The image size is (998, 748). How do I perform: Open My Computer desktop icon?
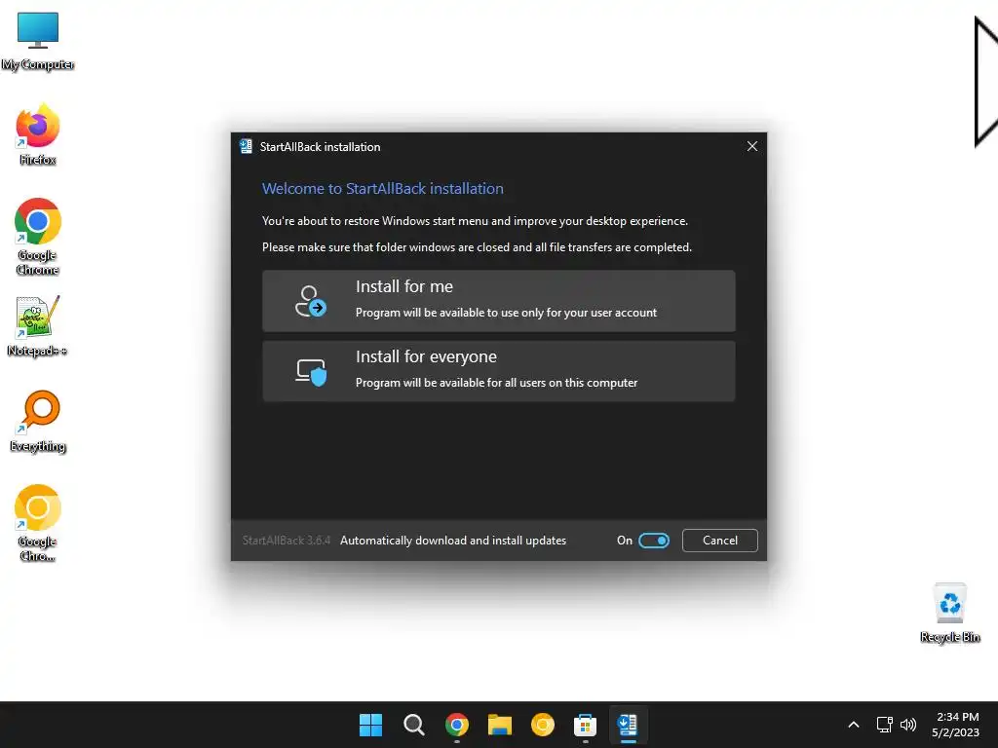[x=38, y=40]
